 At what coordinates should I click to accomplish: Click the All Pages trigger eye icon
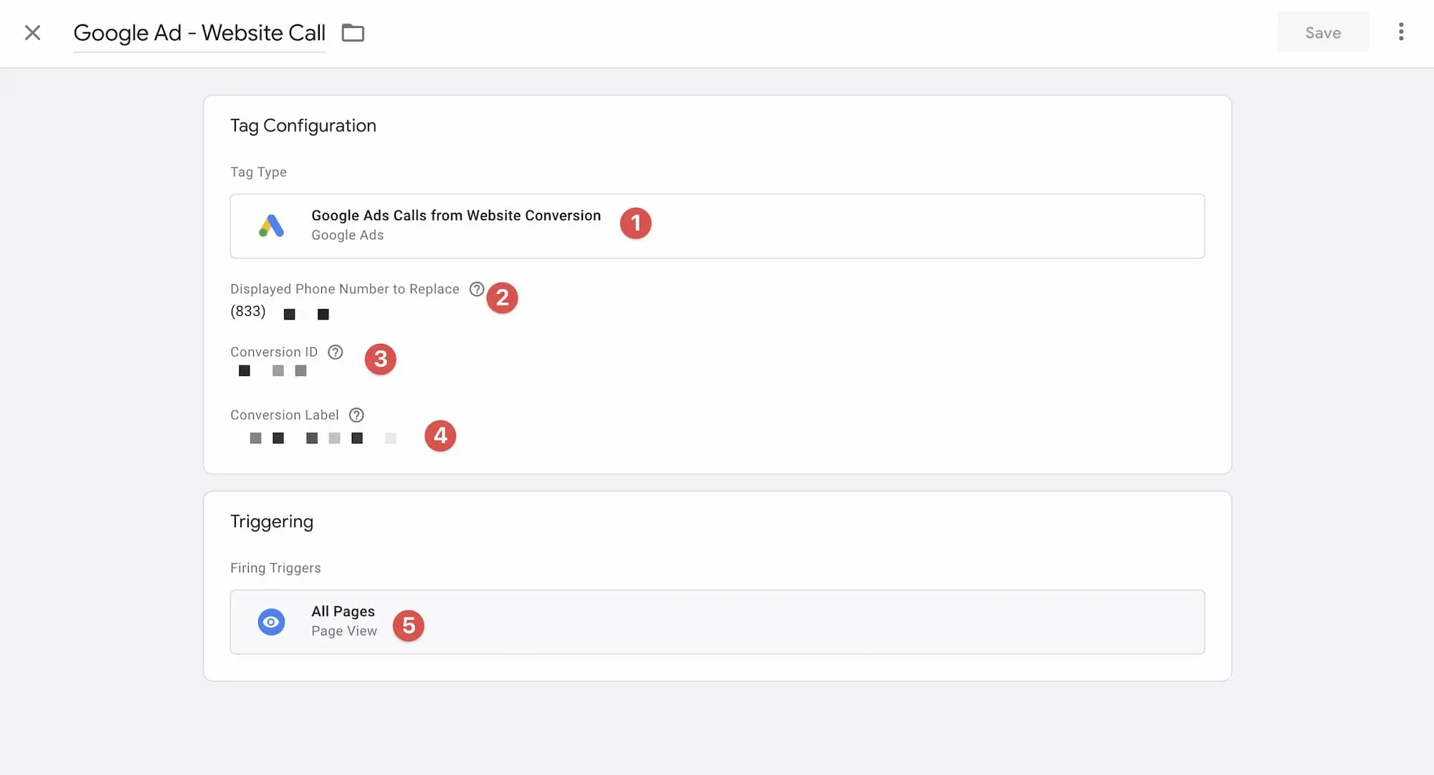(271, 622)
